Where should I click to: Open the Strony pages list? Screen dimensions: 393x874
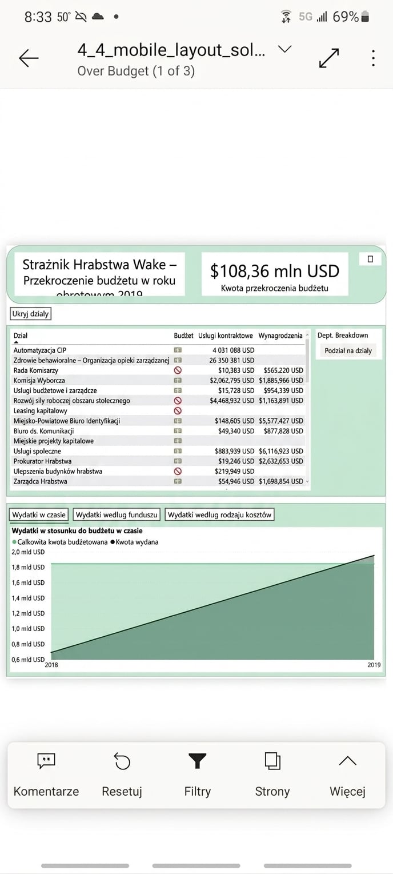[x=272, y=776]
